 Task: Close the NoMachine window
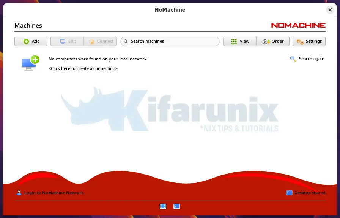click(330, 10)
